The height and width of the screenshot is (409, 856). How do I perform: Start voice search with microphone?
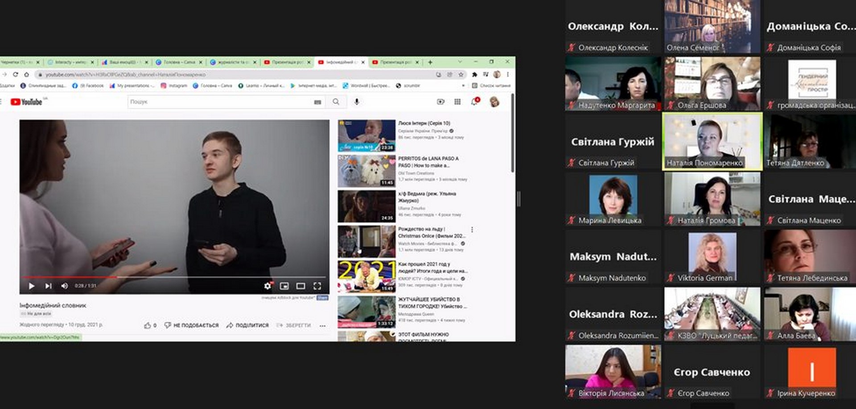(357, 102)
